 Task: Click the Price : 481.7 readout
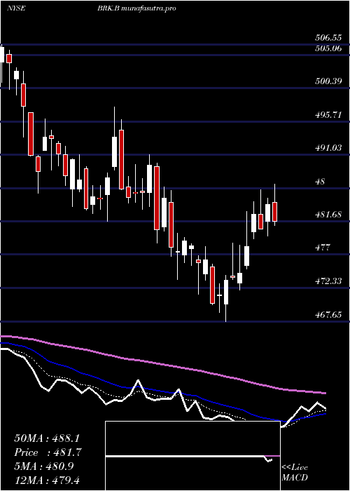pos(48,452)
